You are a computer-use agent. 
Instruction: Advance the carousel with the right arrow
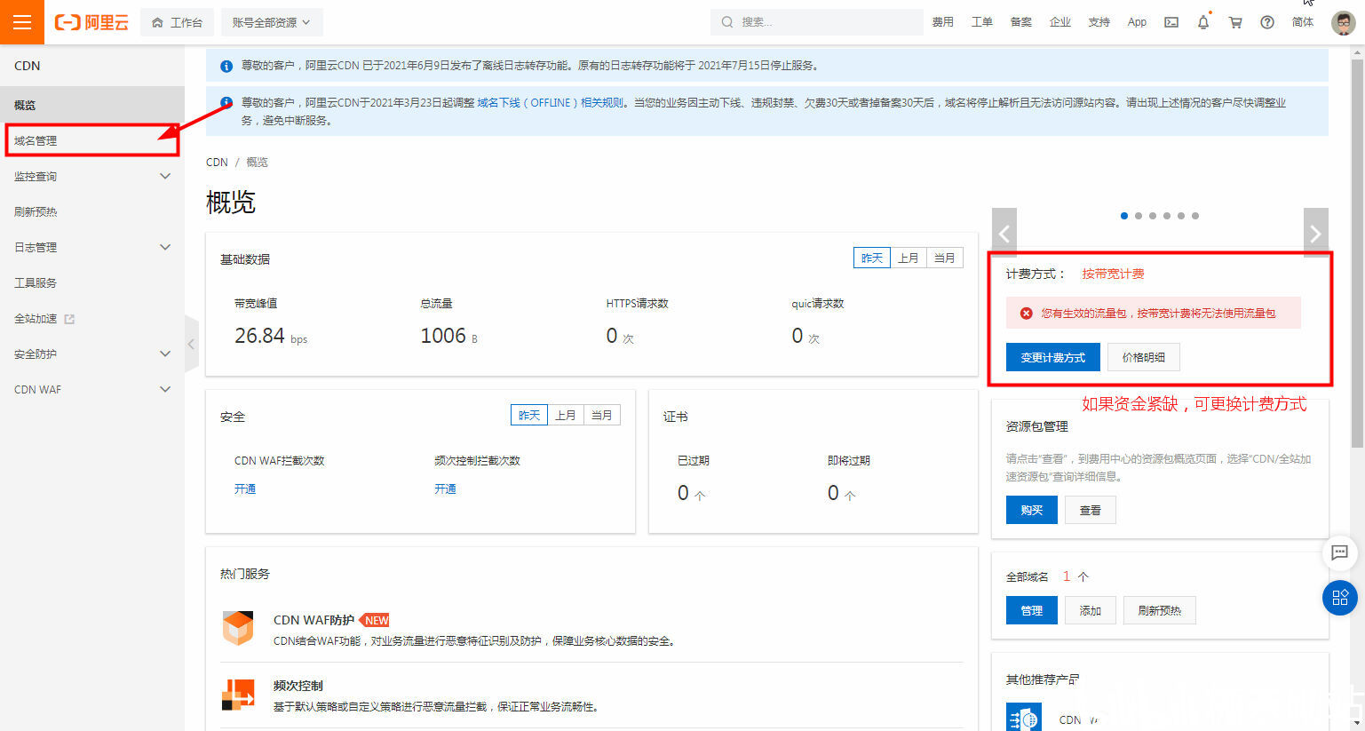pos(1315,232)
